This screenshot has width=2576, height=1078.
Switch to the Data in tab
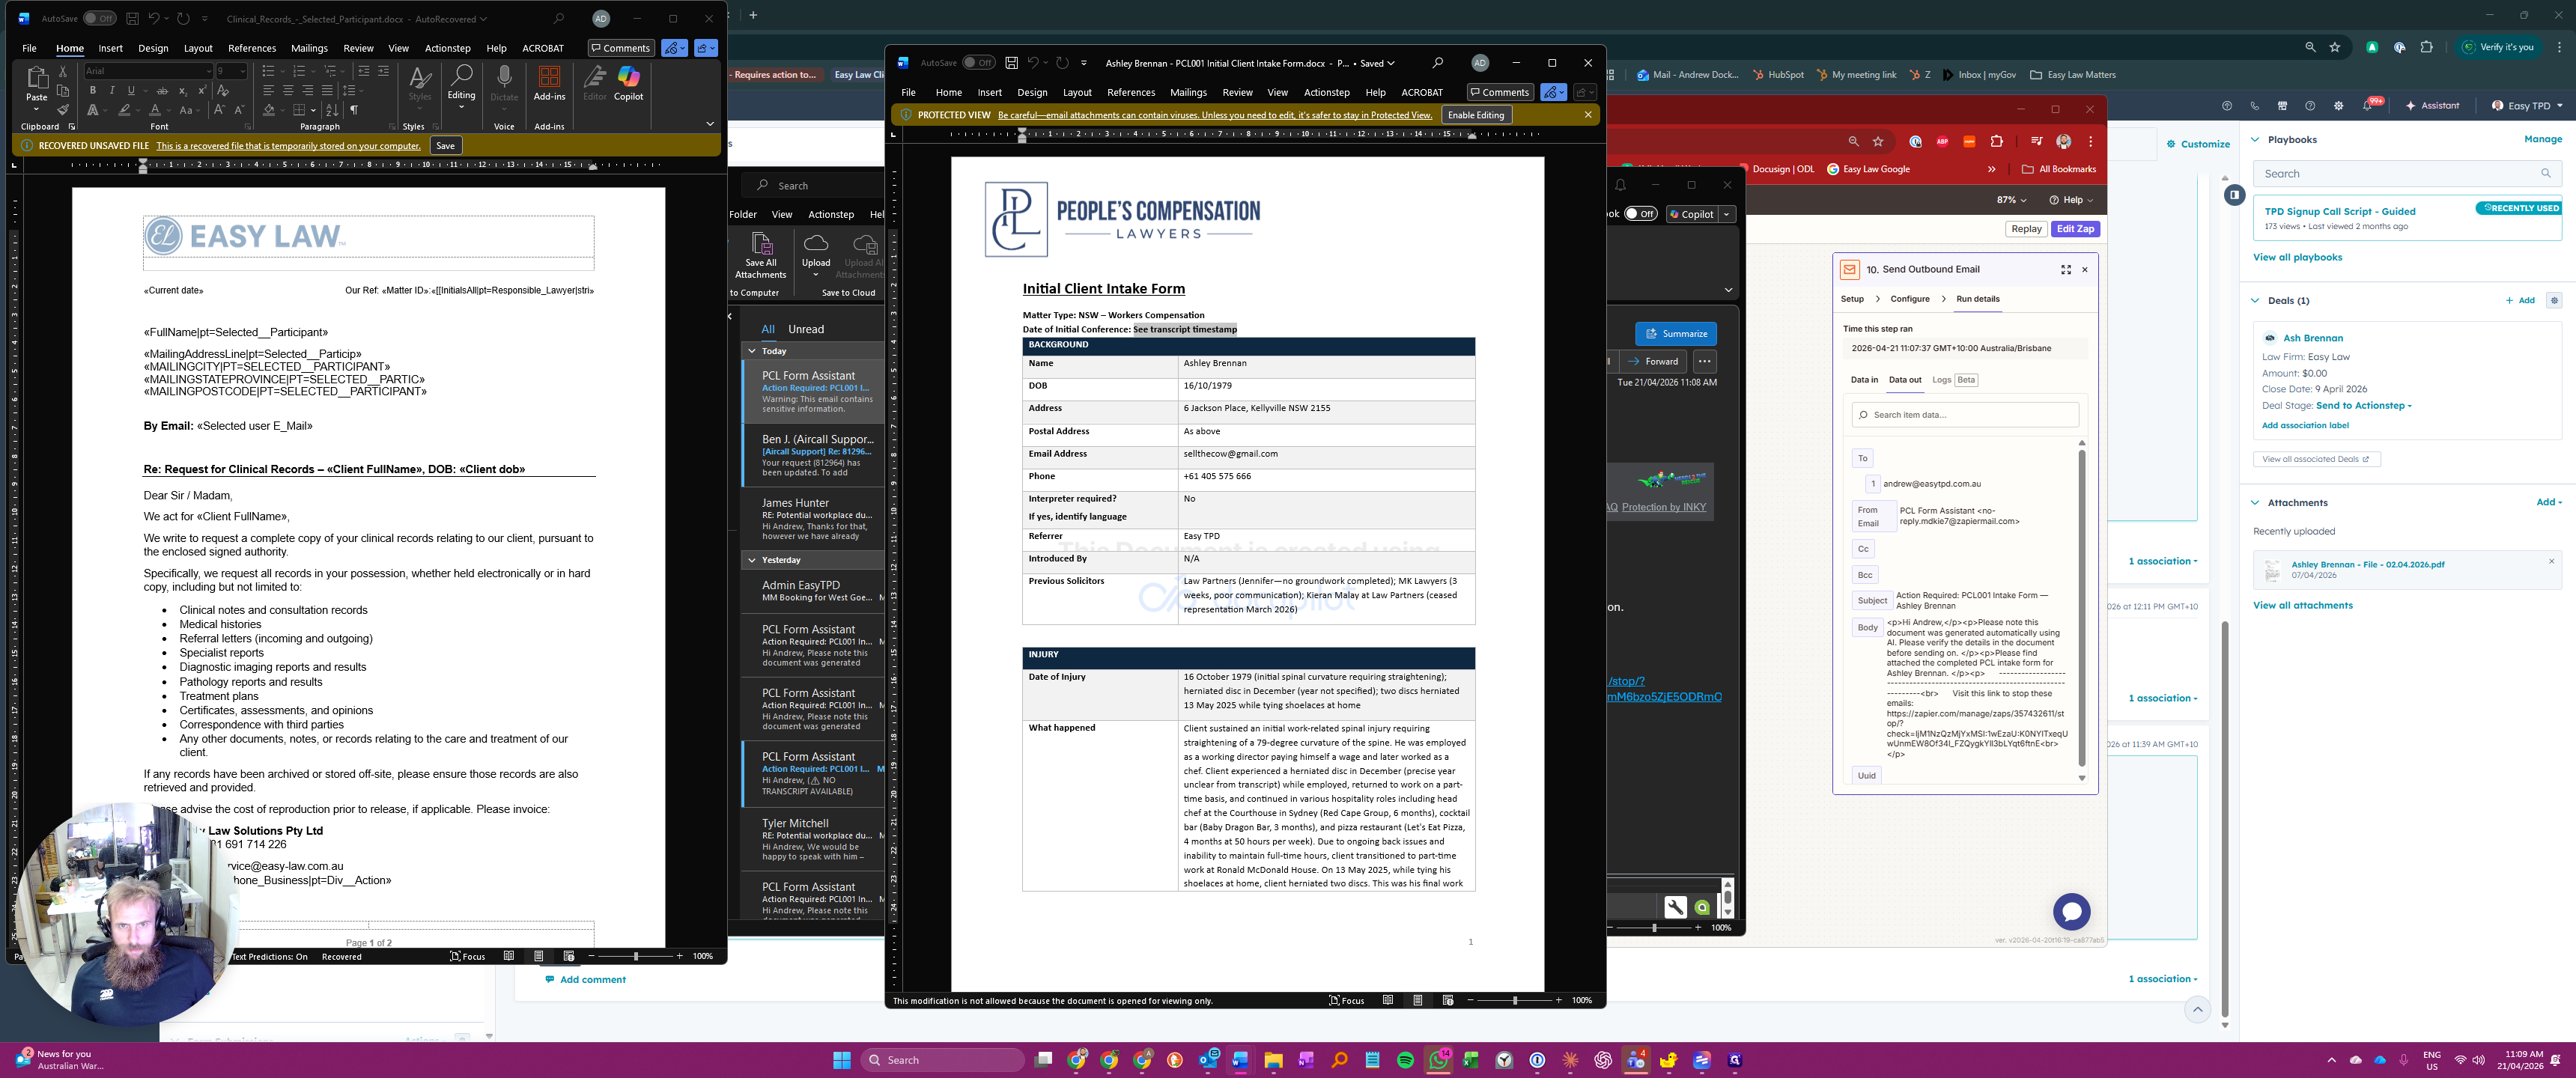1863,380
